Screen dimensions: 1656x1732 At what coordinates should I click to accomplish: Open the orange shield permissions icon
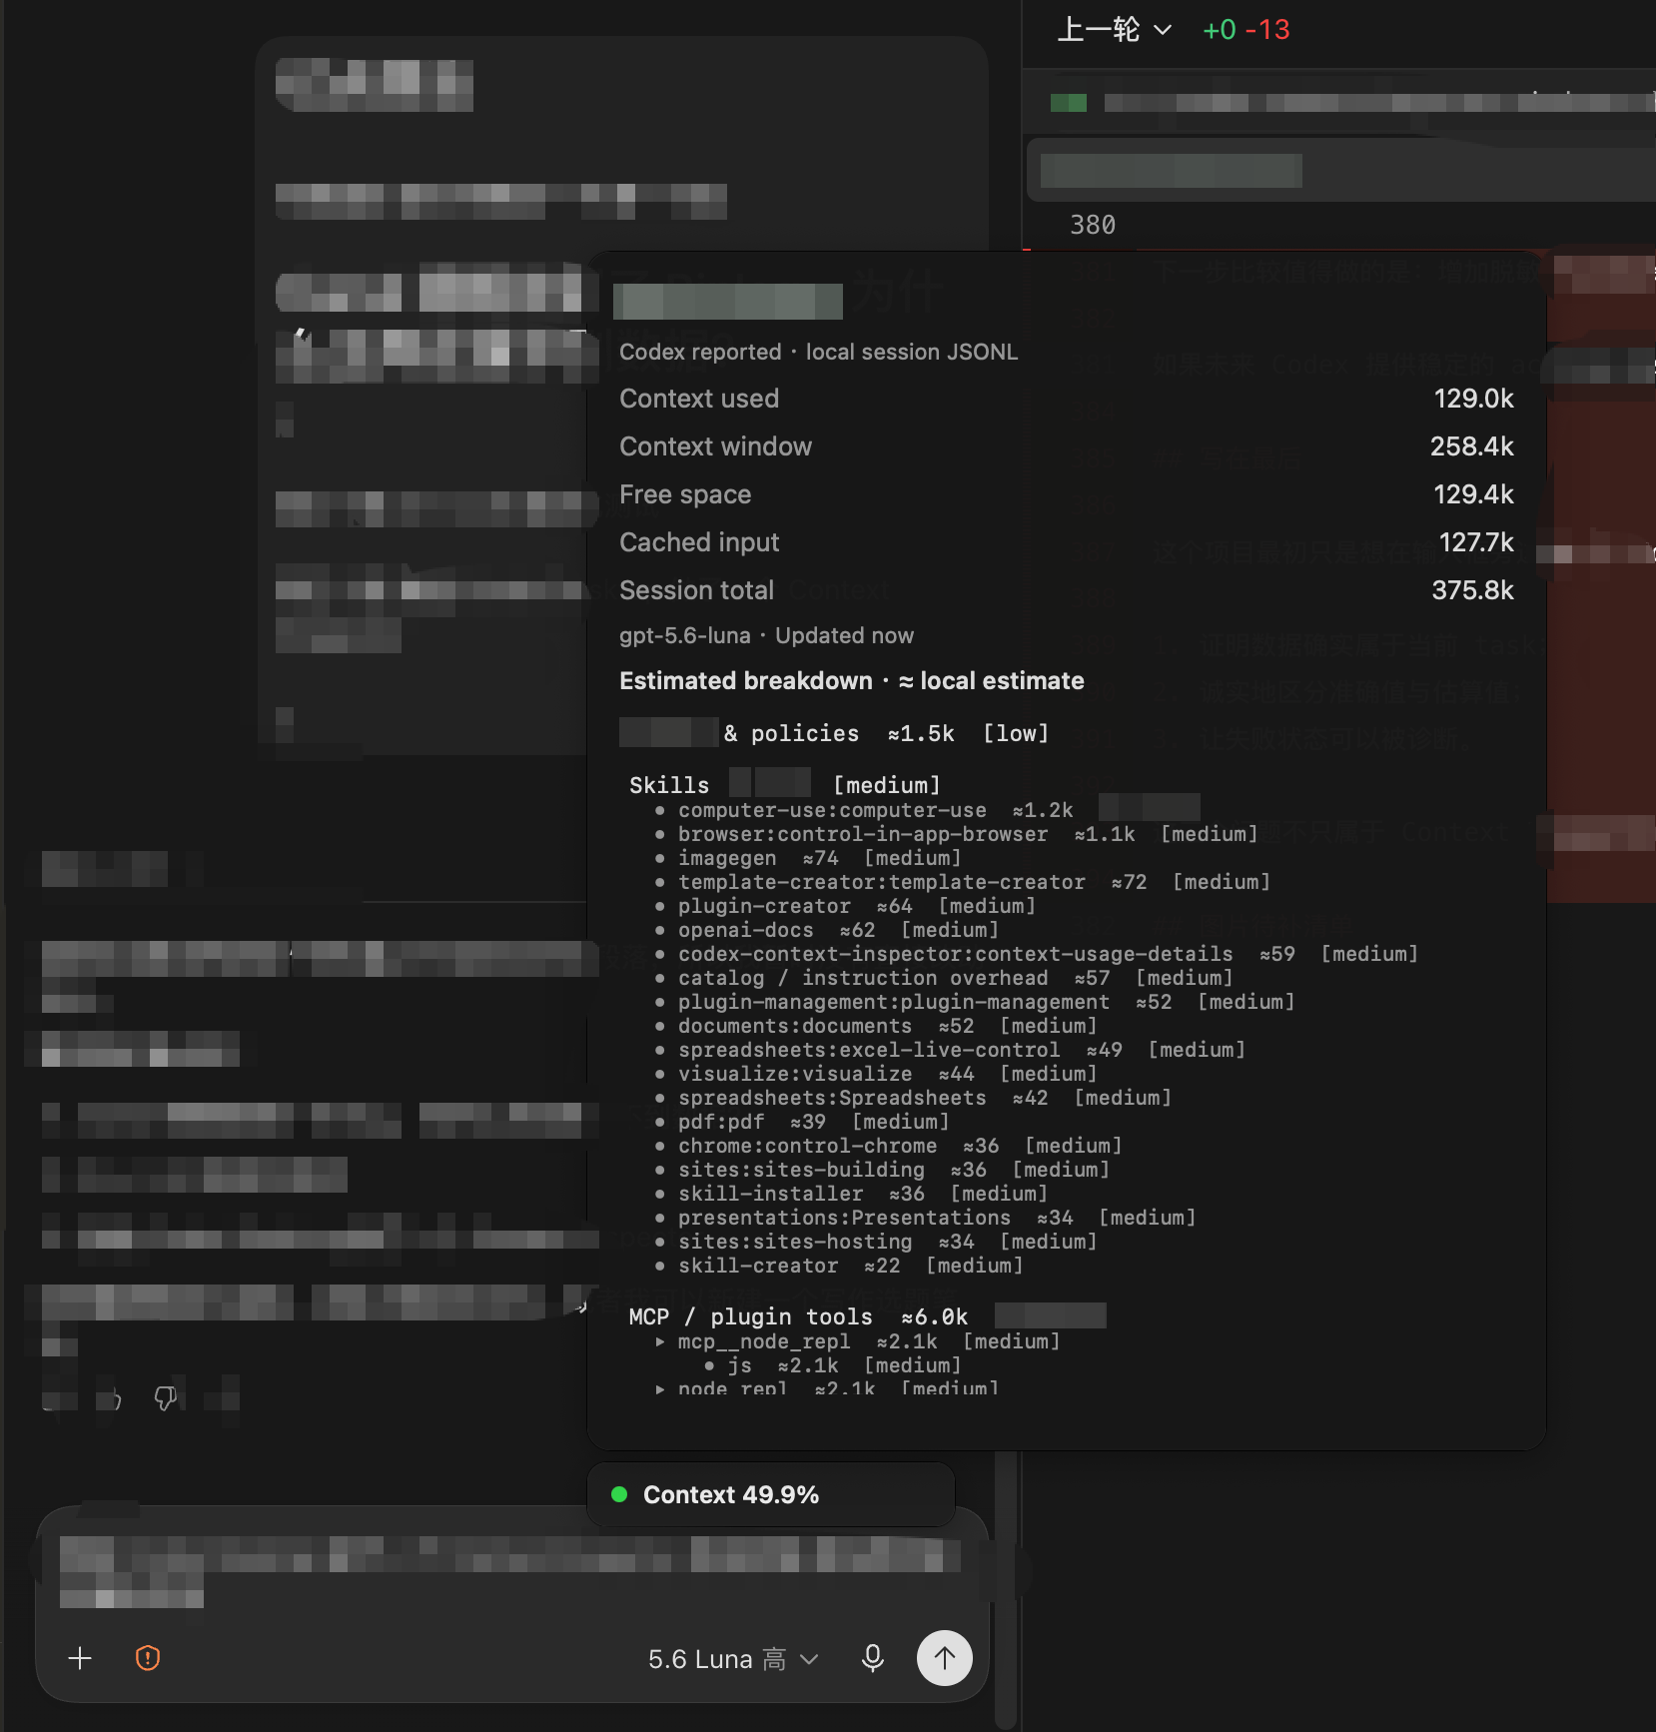(x=148, y=1659)
